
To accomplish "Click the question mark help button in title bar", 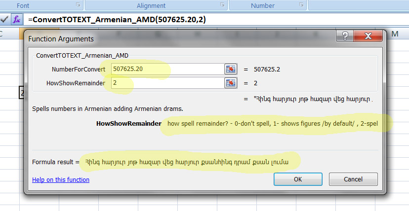I will click(x=345, y=38).
